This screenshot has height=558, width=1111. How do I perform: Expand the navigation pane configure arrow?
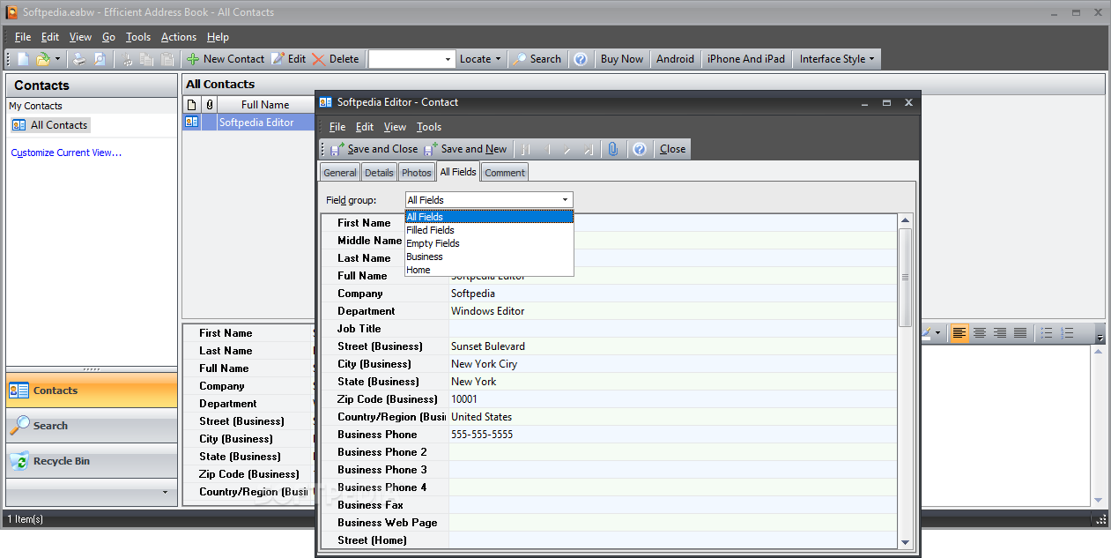coord(164,492)
